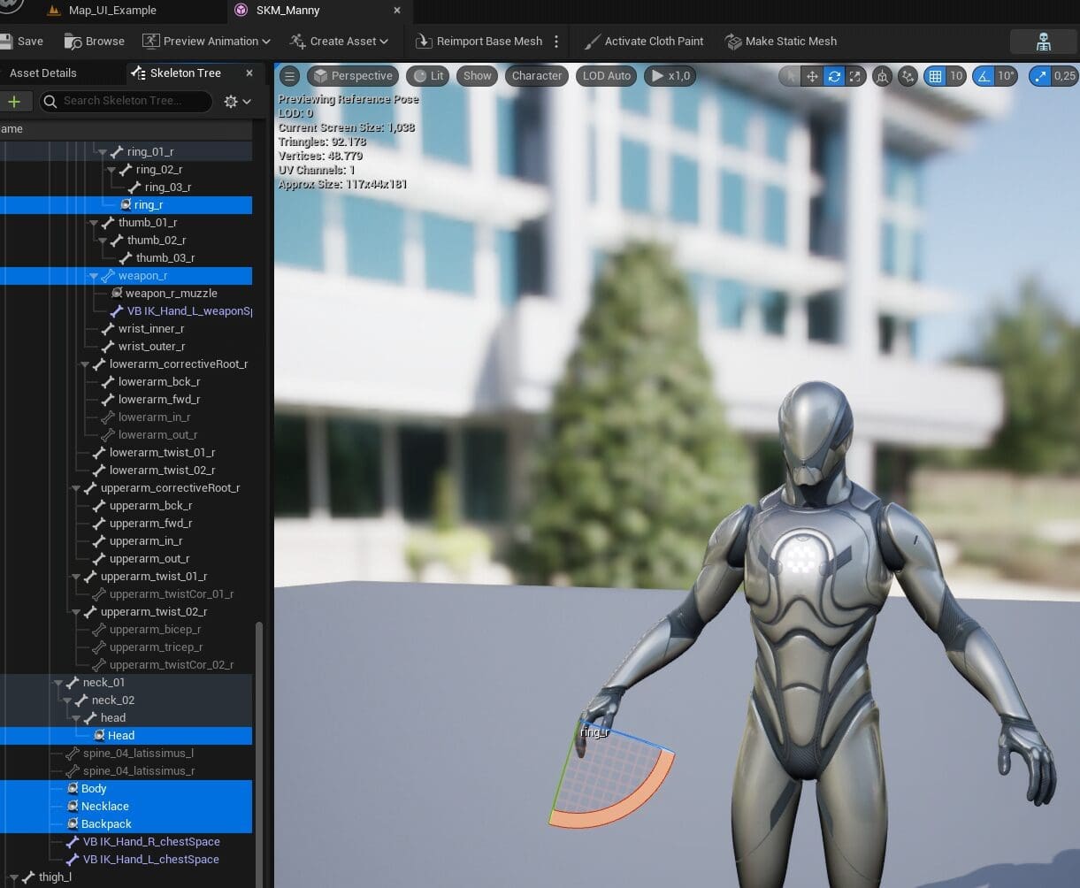Collapse the neck_01 bone in tree
Screen dimensions: 1080x888
58,683
